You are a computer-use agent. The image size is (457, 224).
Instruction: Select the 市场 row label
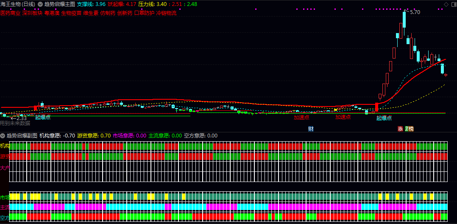click(5, 197)
